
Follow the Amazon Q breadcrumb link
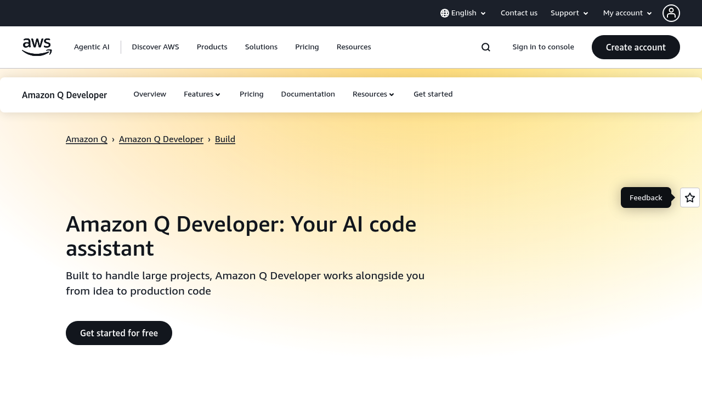[86, 139]
